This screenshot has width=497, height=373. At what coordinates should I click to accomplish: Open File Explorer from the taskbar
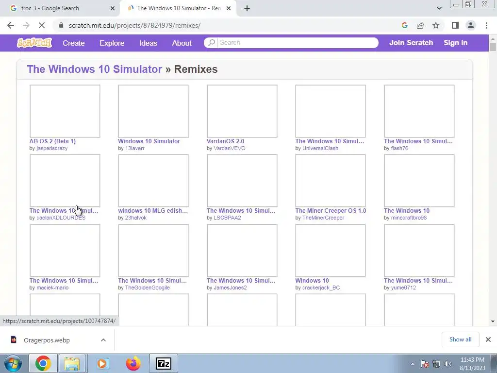point(72,363)
